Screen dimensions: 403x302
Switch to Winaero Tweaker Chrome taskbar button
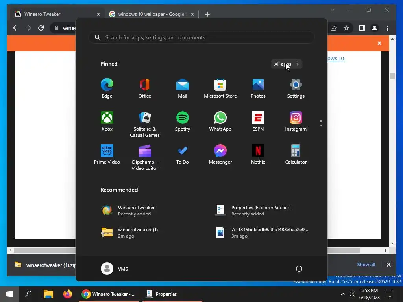tap(109, 294)
